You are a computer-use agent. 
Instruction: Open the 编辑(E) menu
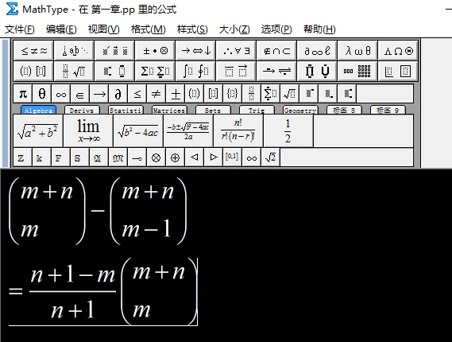click(x=61, y=29)
